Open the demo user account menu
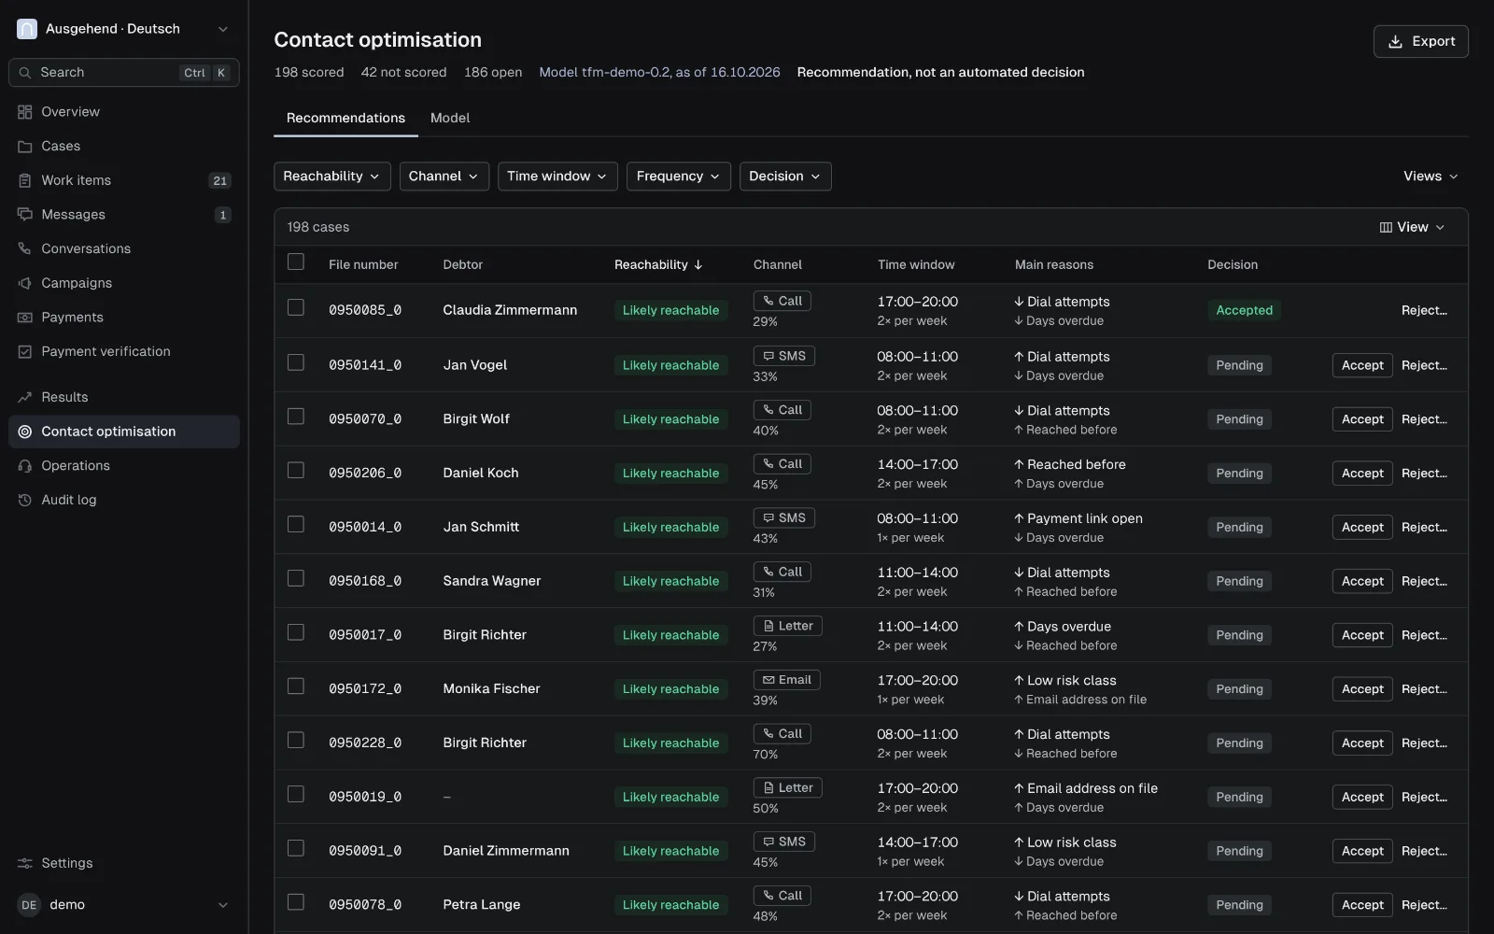 [x=124, y=905]
